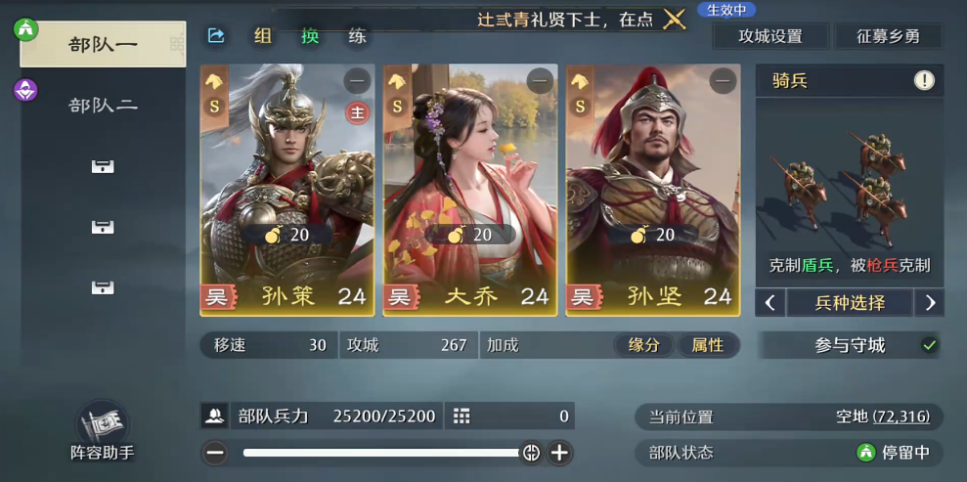Tap the share arrow icon

[216, 36]
